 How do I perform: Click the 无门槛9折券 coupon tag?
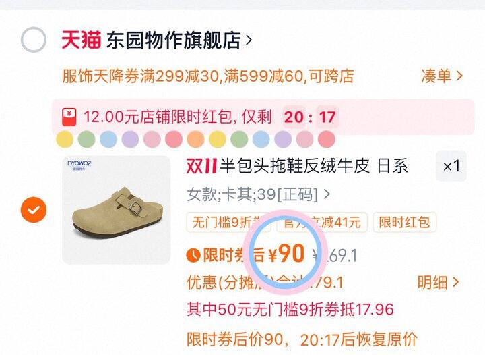[x=228, y=222]
